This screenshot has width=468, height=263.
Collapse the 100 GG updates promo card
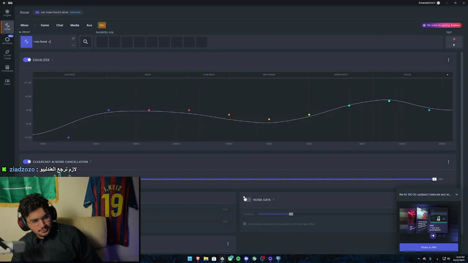tap(456, 195)
